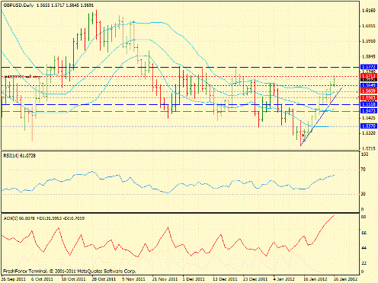
Task: Click the 1.5518 blue price label
Action: tap(368, 104)
